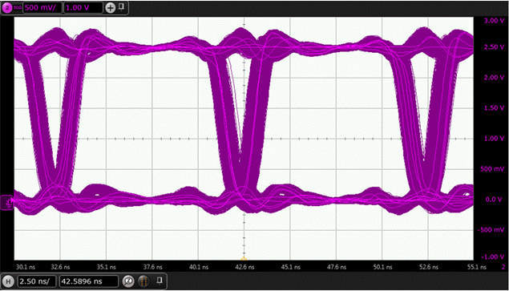Click the 40.1 ns time axis label
509x291 pixels.
coord(199,267)
